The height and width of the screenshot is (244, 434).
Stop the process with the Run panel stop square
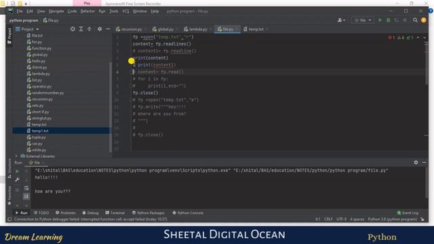(17, 190)
